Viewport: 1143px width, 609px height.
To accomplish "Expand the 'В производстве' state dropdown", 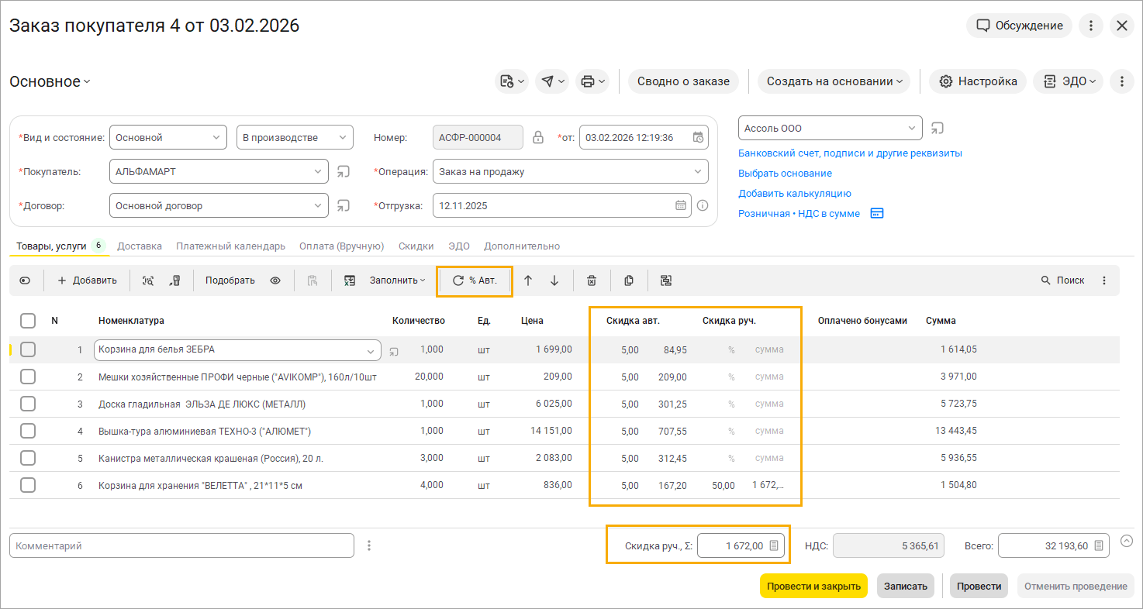I will coord(342,138).
